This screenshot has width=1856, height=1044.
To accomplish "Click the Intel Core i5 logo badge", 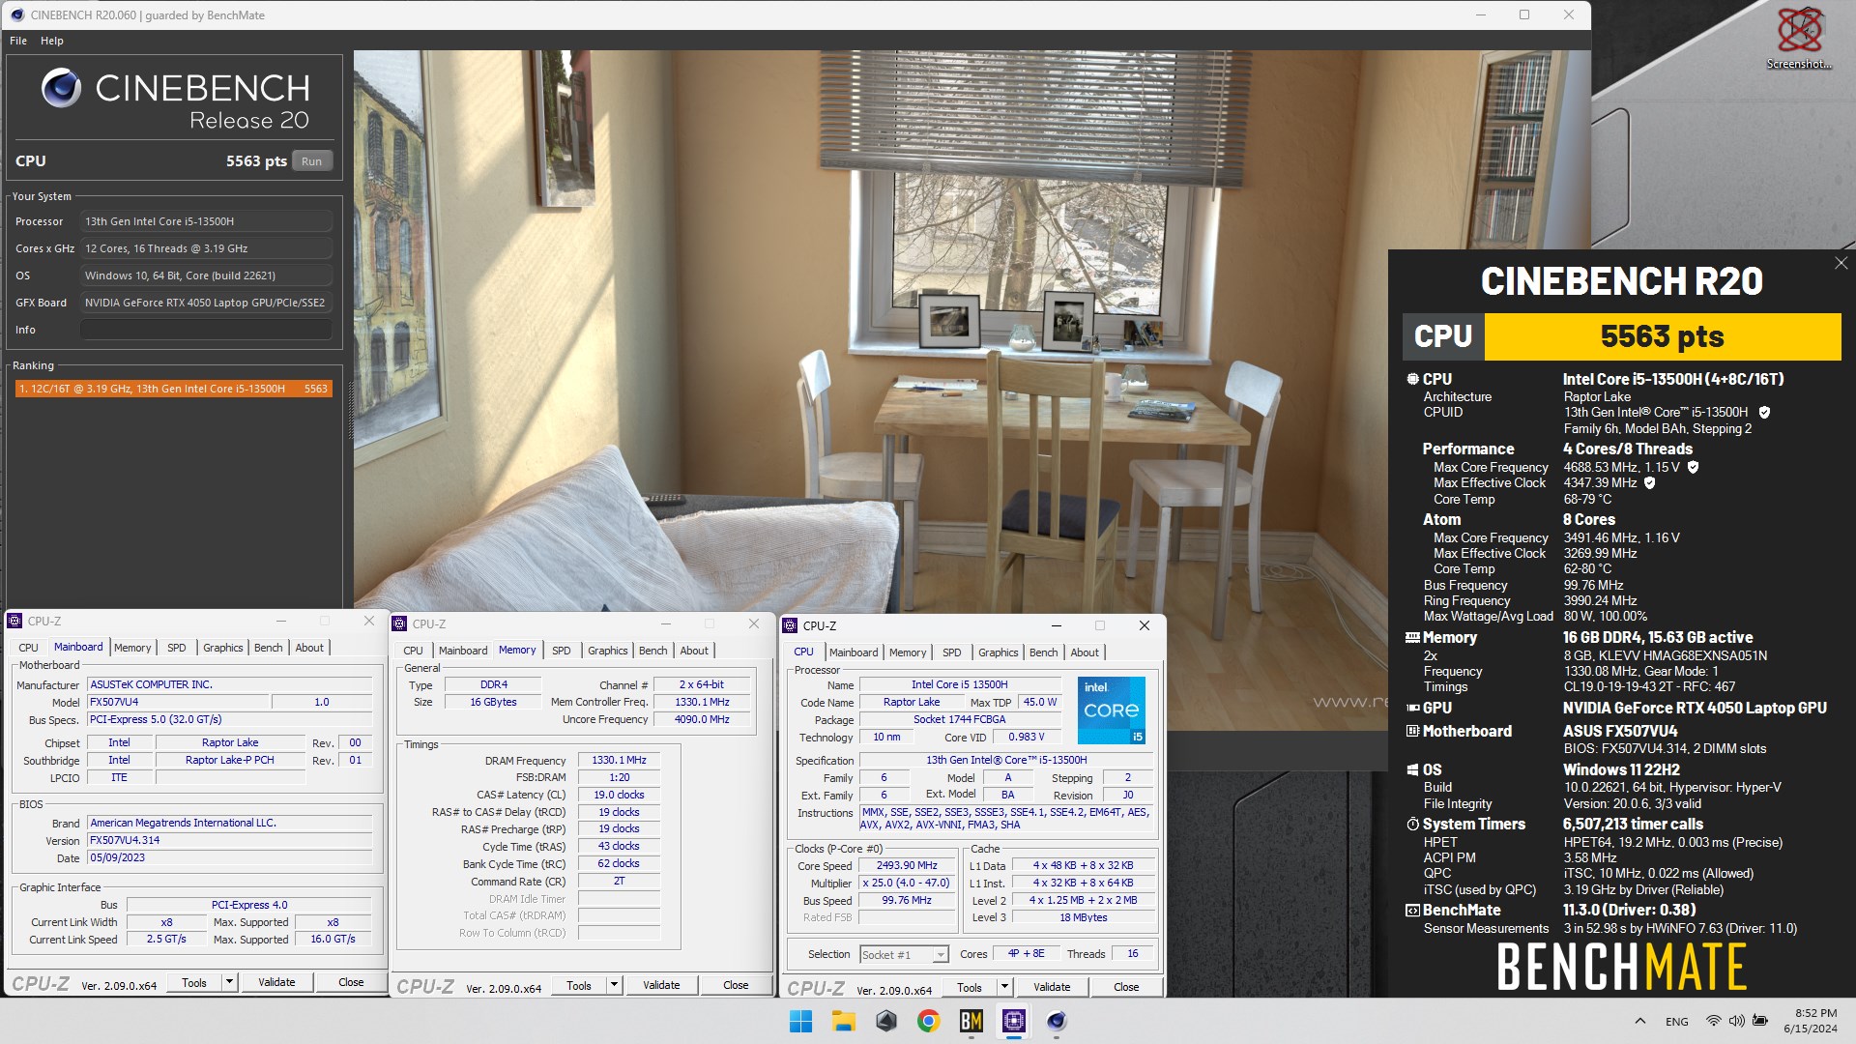I will coord(1112,710).
